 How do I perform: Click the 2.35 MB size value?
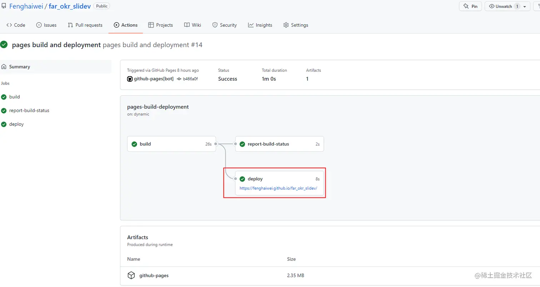[296, 276]
